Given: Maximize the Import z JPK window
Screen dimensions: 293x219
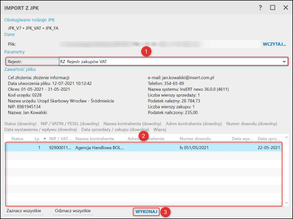Looking at the screenshot, I should click(273, 8).
